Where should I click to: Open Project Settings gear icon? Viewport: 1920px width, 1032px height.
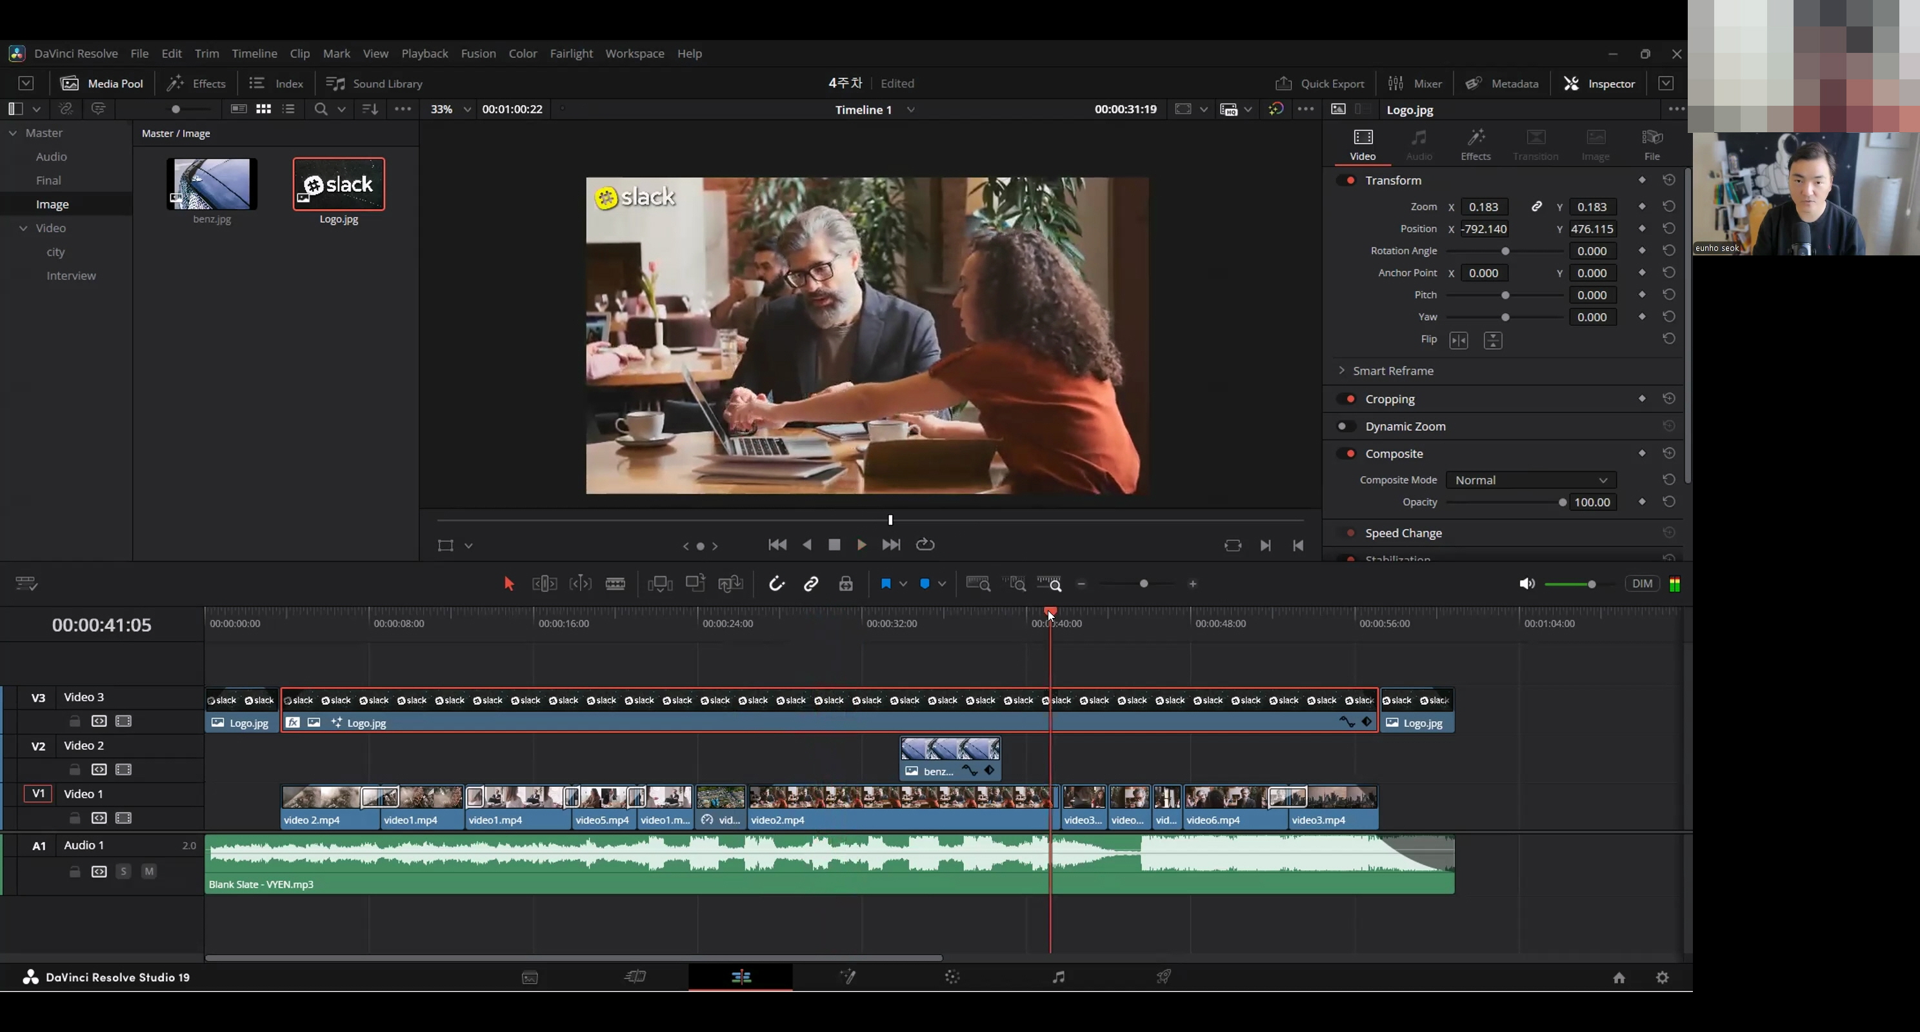pos(1662,978)
